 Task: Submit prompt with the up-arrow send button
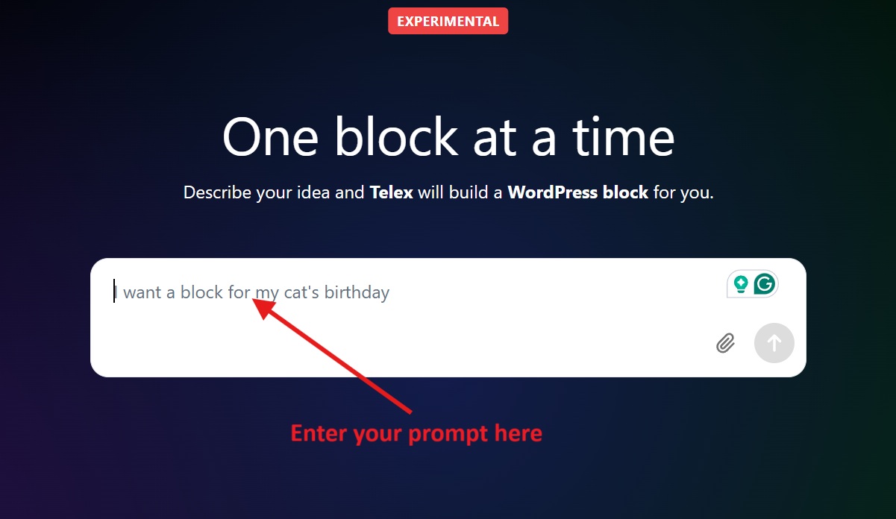[x=774, y=343]
